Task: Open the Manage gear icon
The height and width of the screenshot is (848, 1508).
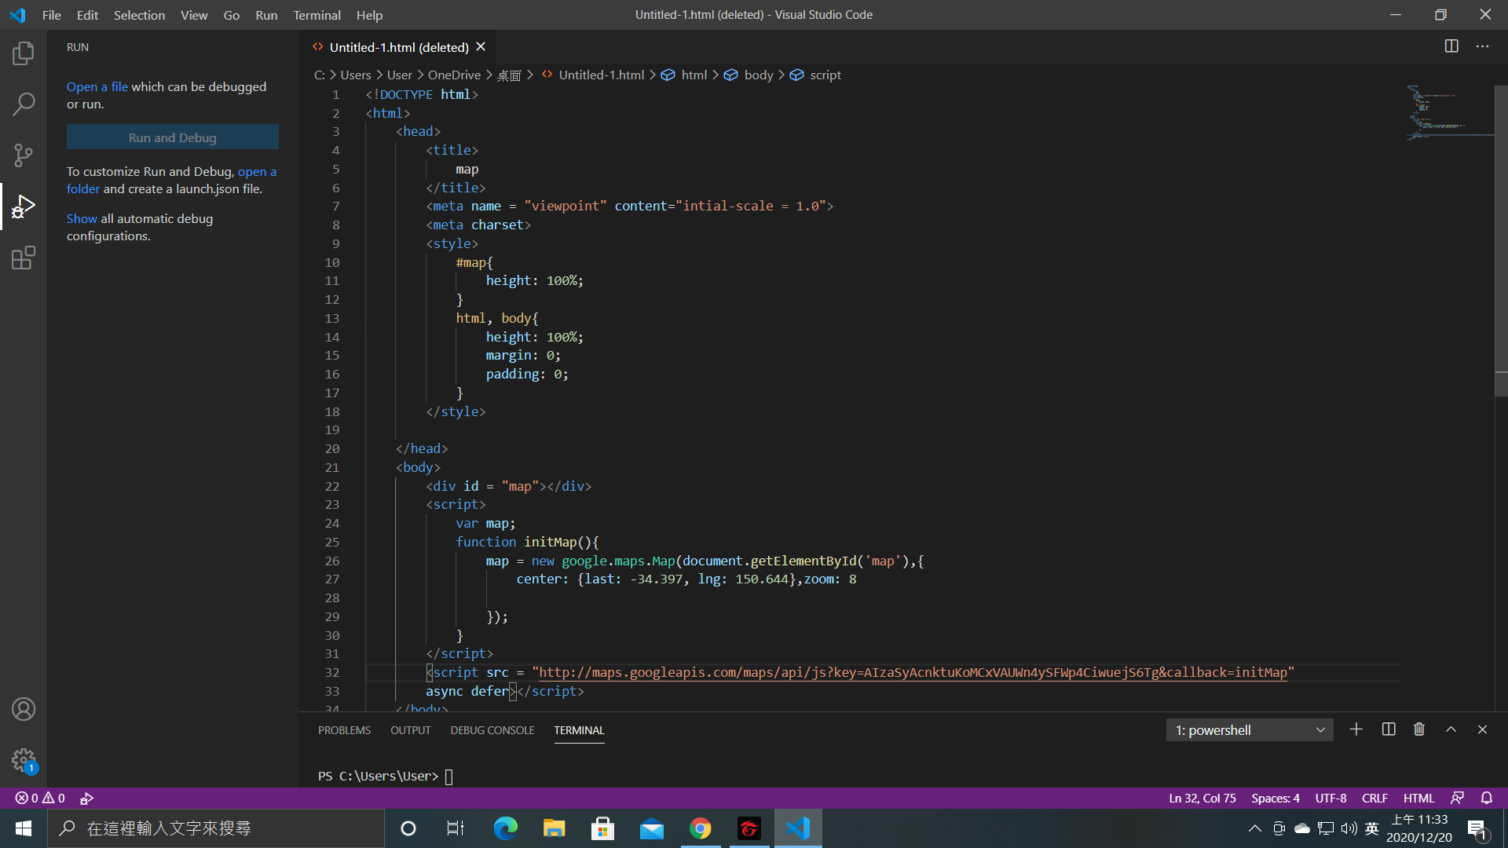Action: tap(24, 760)
